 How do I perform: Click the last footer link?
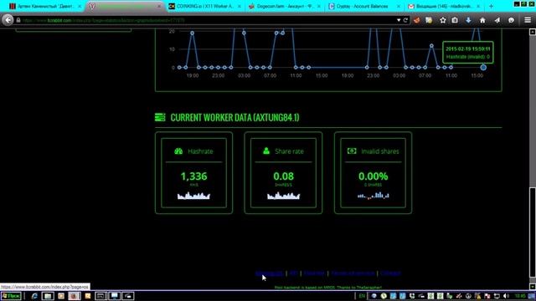click(x=390, y=273)
